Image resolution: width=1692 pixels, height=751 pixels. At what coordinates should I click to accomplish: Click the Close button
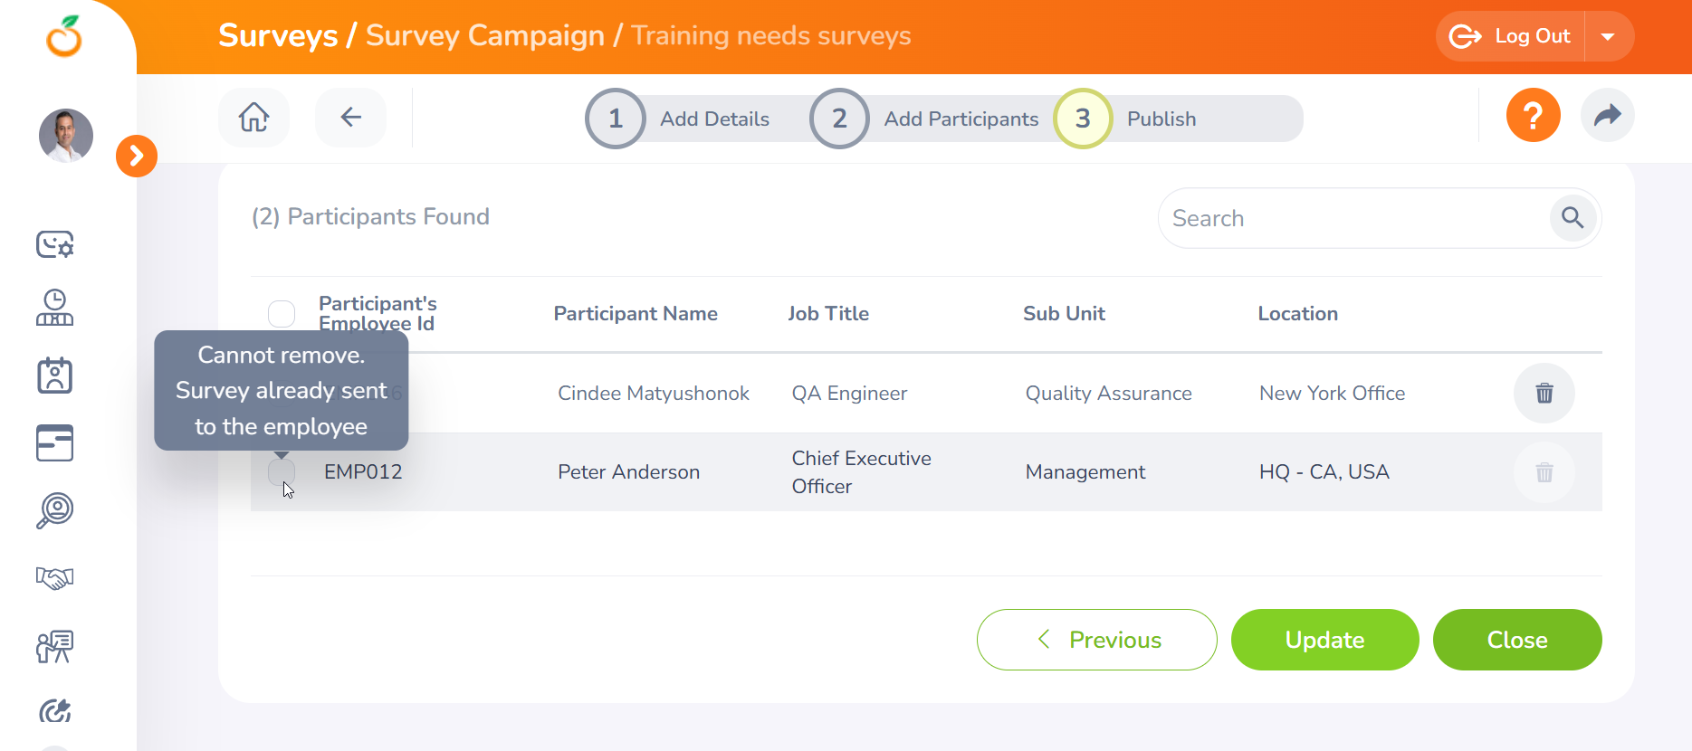[x=1516, y=640]
